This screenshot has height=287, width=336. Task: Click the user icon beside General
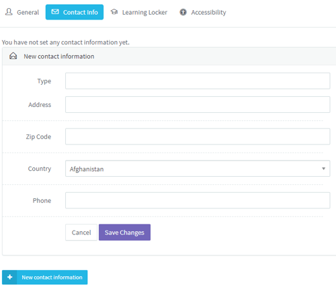[9, 11]
